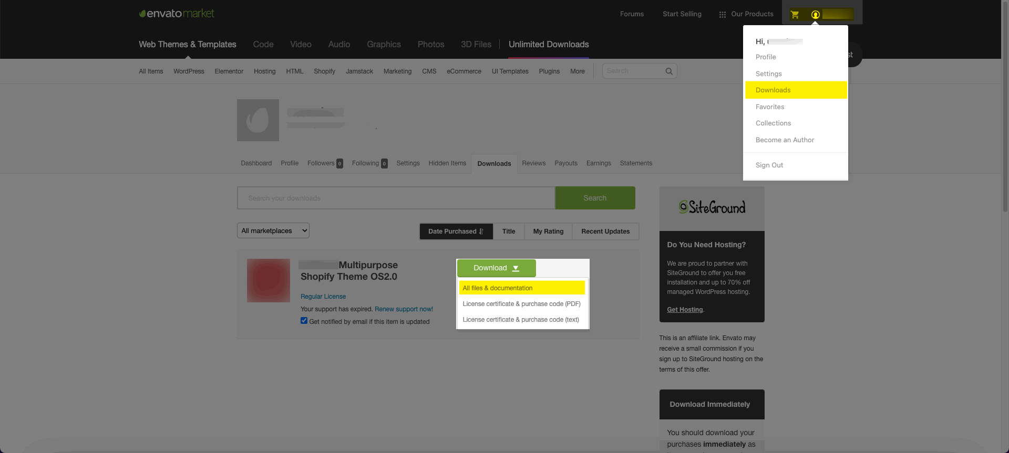Click Renew support now link
This screenshot has height=453, width=1009.
(404, 309)
